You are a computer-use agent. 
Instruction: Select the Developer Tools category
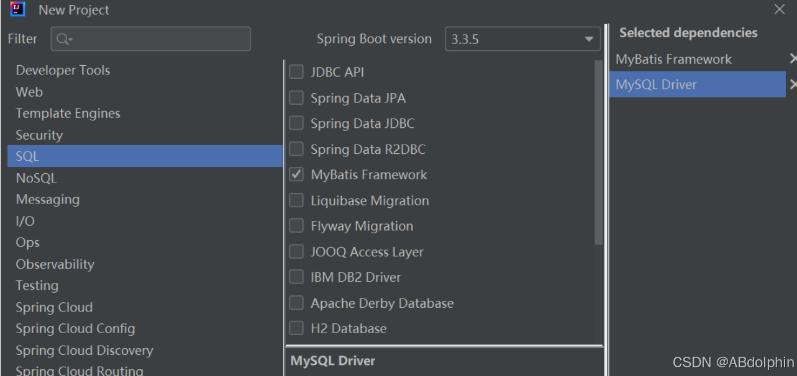pyautogui.click(x=145, y=70)
